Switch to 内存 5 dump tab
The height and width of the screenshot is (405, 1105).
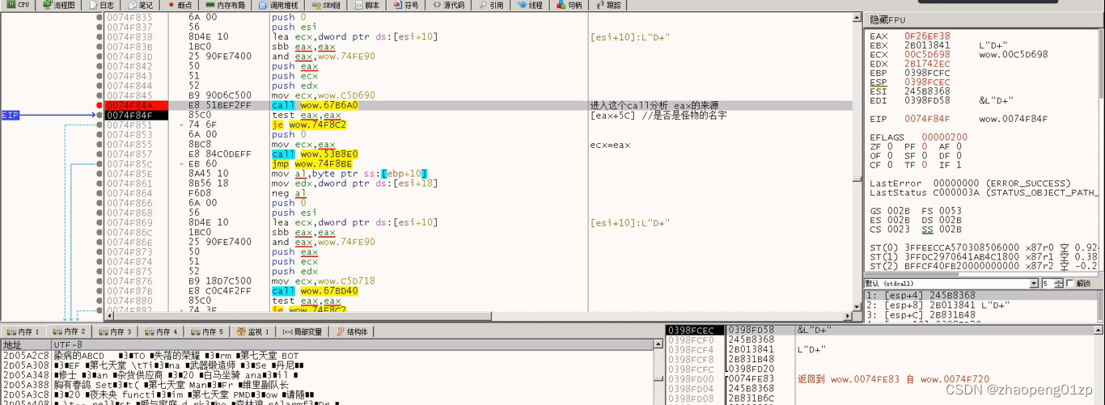click(x=207, y=331)
